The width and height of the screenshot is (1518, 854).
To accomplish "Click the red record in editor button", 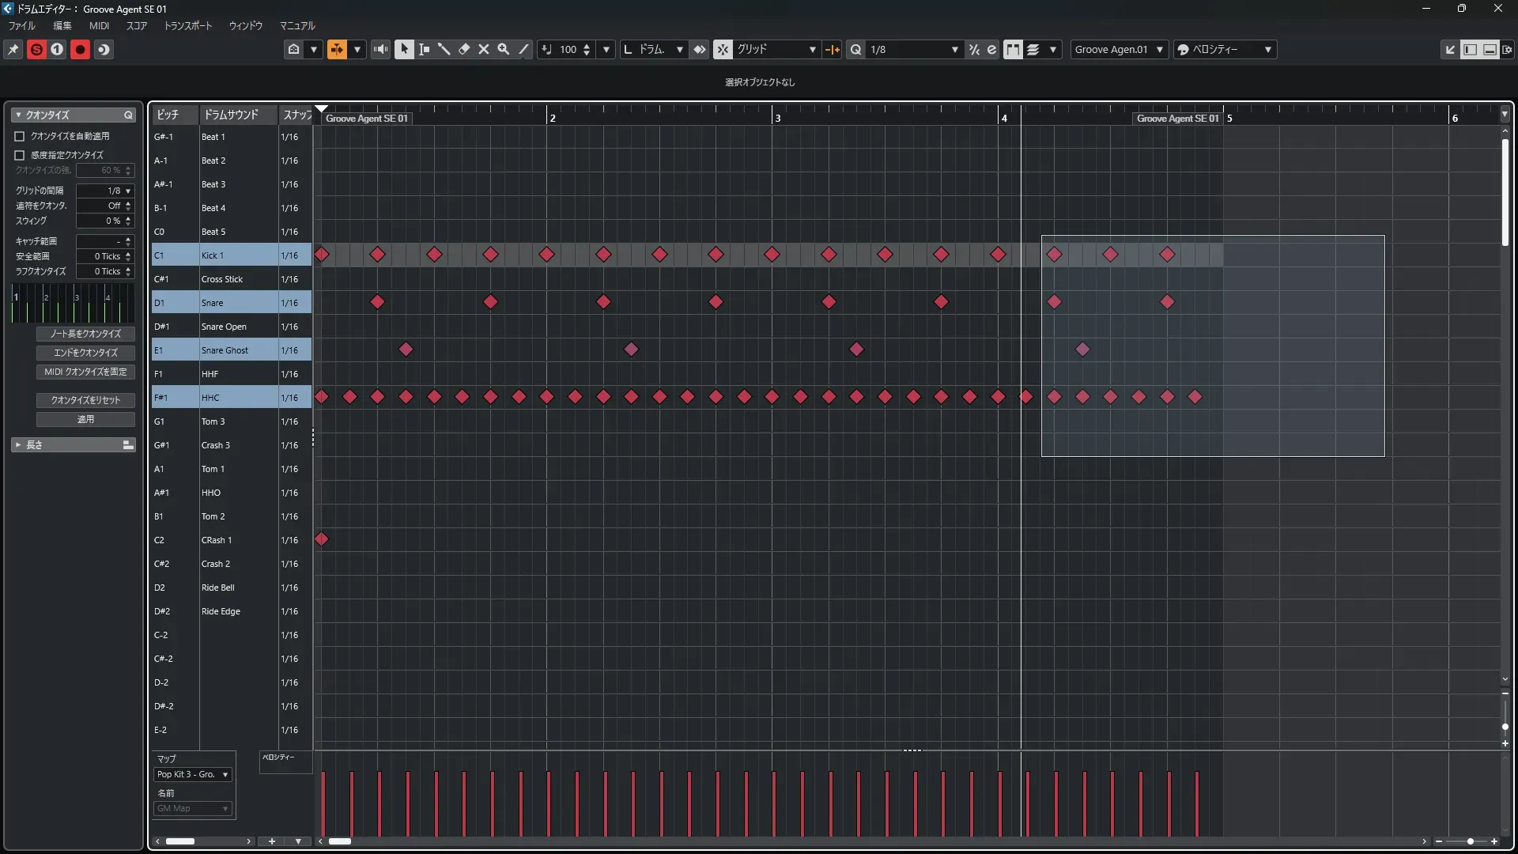I will [80, 49].
